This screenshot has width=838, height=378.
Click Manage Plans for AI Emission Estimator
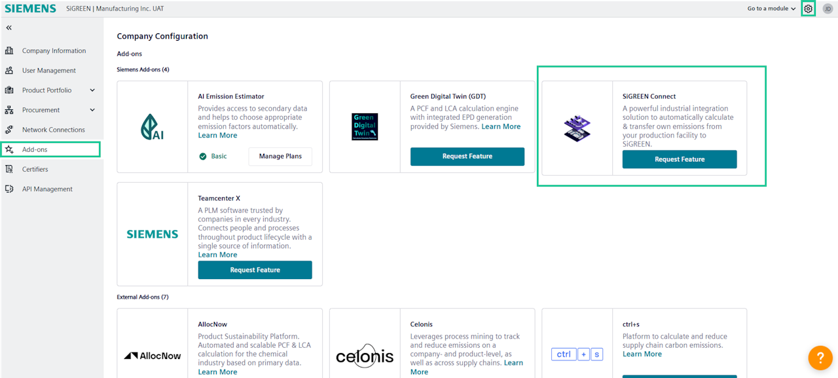[x=280, y=157]
